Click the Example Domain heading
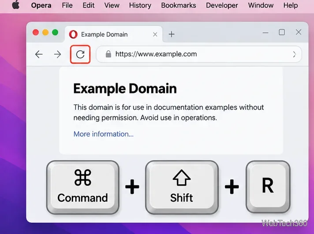 [125, 89]
